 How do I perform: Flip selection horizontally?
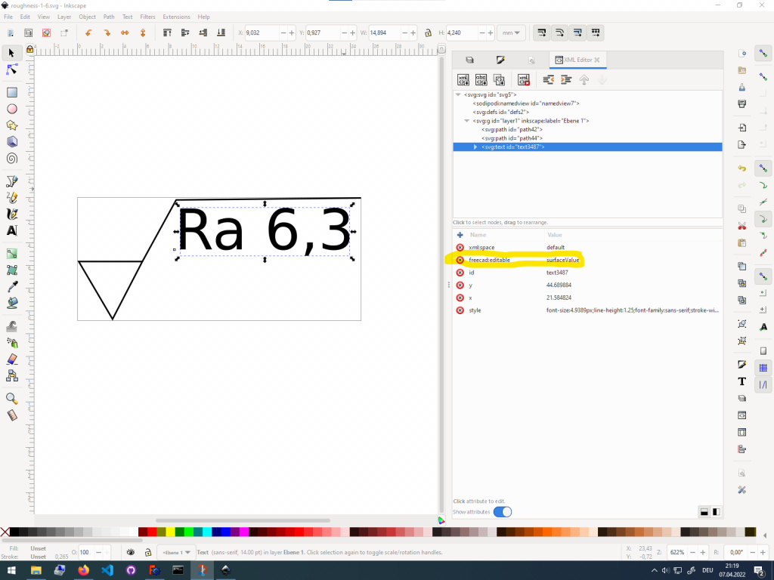125,32
